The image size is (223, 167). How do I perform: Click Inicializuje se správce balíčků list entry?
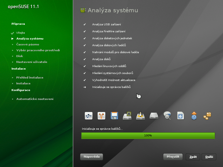click(x=111, y=87)
